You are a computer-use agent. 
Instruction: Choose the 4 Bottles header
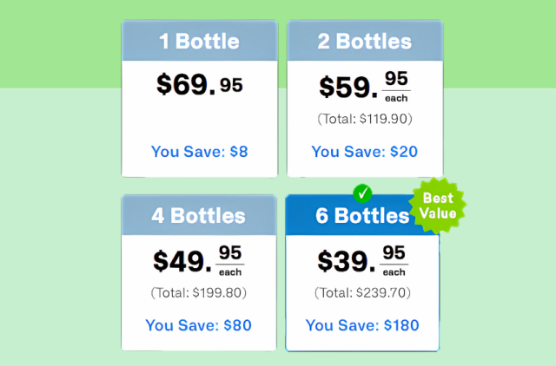coord(199,215)
